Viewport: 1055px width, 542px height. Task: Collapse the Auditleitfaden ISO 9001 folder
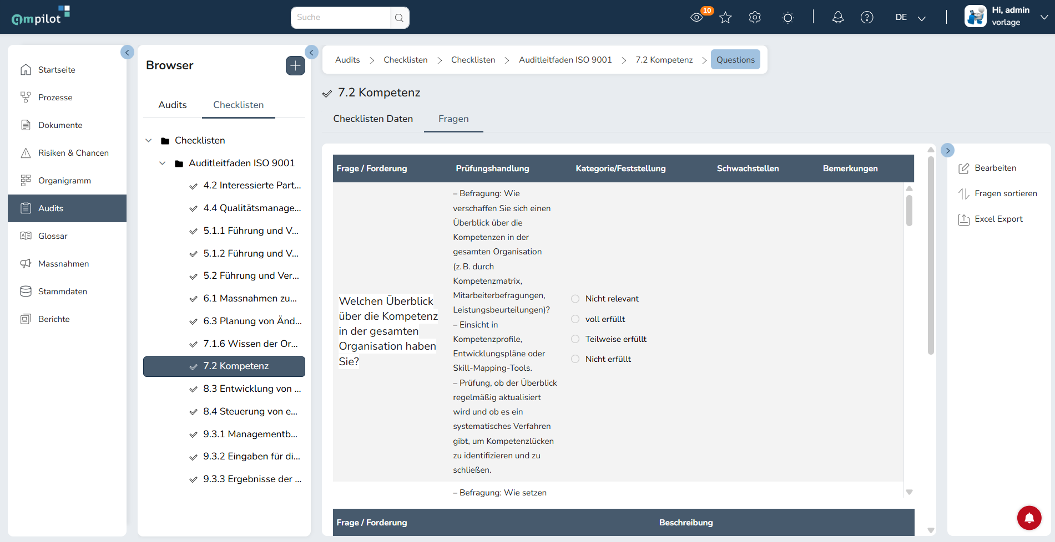(x=163, y=163)
